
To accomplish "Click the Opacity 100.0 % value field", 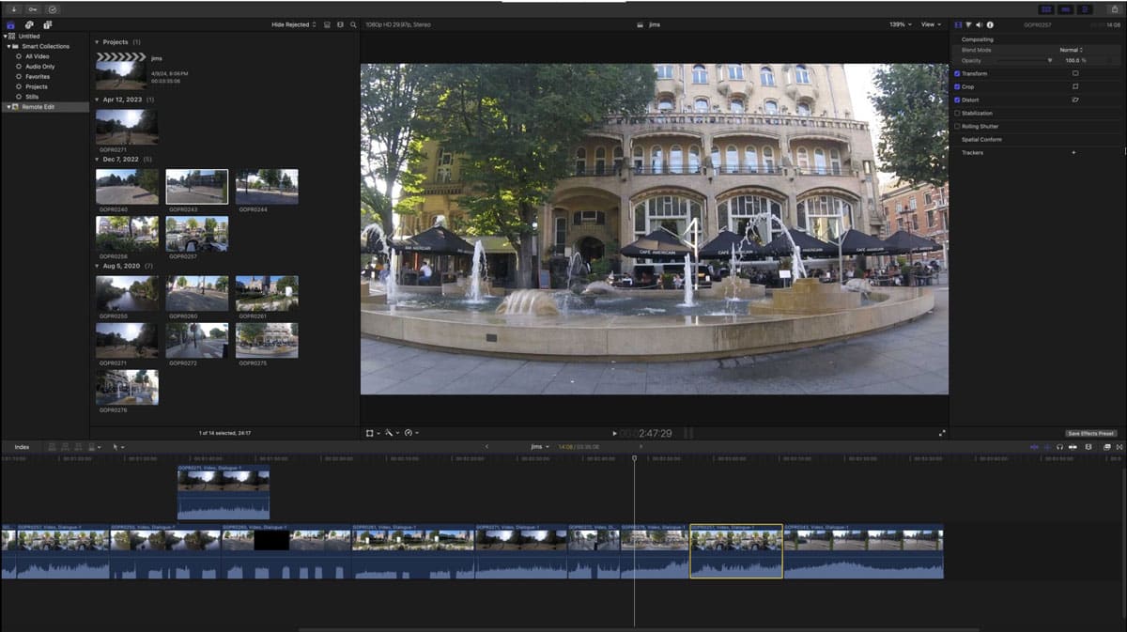I will coord(1074,60).
